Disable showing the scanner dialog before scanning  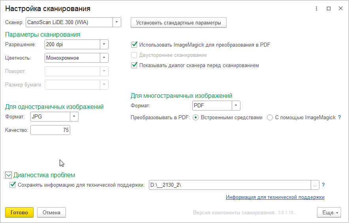pos(134,65)
